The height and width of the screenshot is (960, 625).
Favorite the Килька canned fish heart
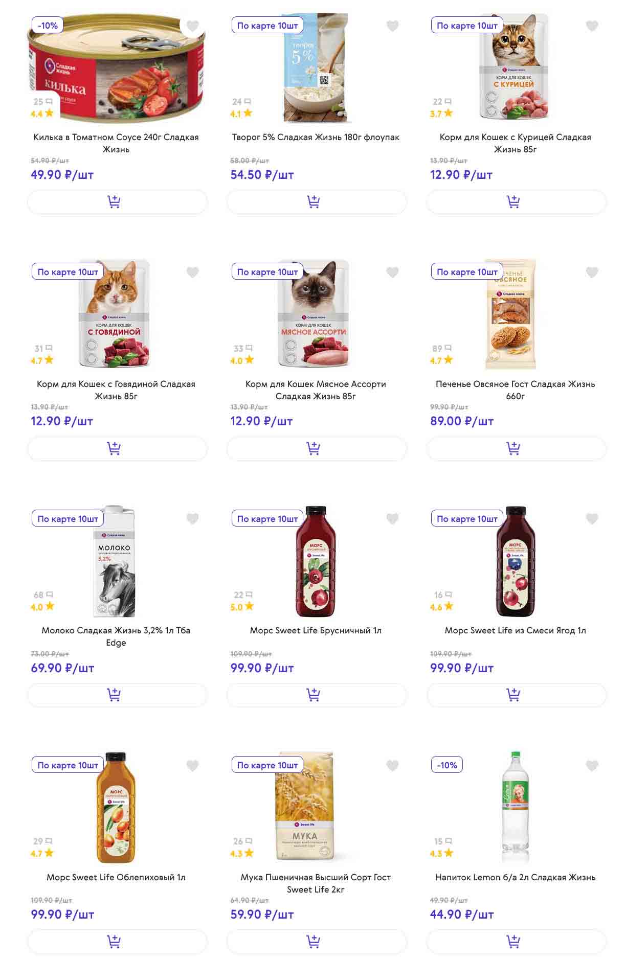pyautogui.click(x=193, y=26)
